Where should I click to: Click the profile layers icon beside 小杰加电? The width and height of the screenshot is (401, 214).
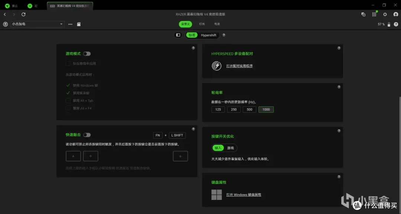tap(5, 24)
